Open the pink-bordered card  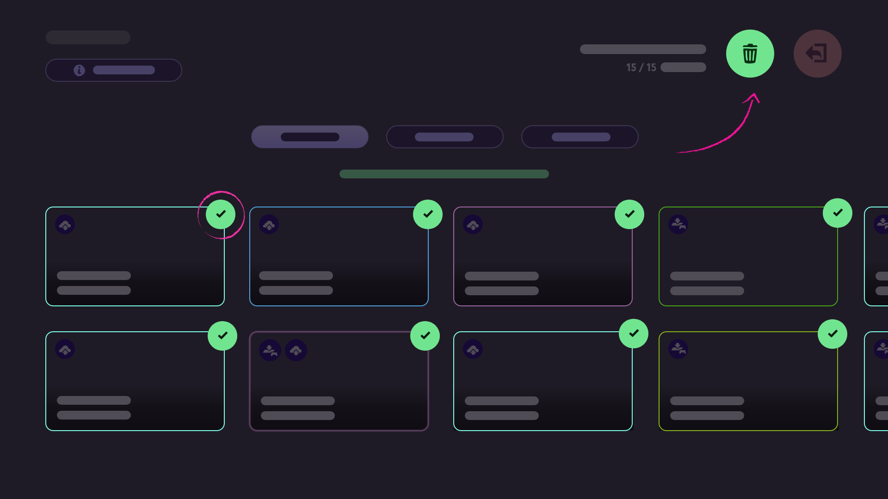[543, 256]
